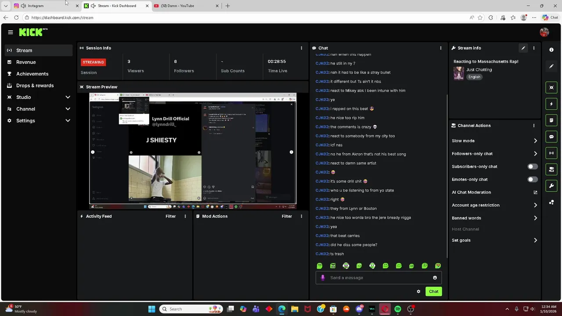Image resolution: width=562 pixels, height=316 pixels.
Task: Click the wrench icon in right sidebar
Action: coord(551,186)
